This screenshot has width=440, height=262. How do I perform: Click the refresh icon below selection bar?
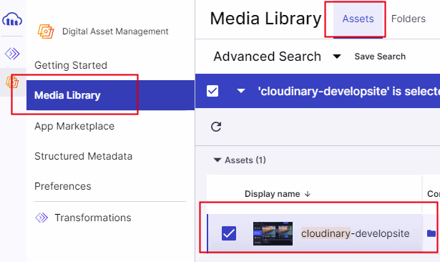tap(216, 127)
